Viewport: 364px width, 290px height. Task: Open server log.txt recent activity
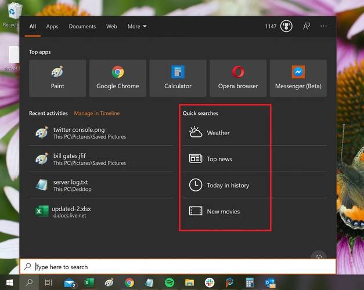click(101, 185)
